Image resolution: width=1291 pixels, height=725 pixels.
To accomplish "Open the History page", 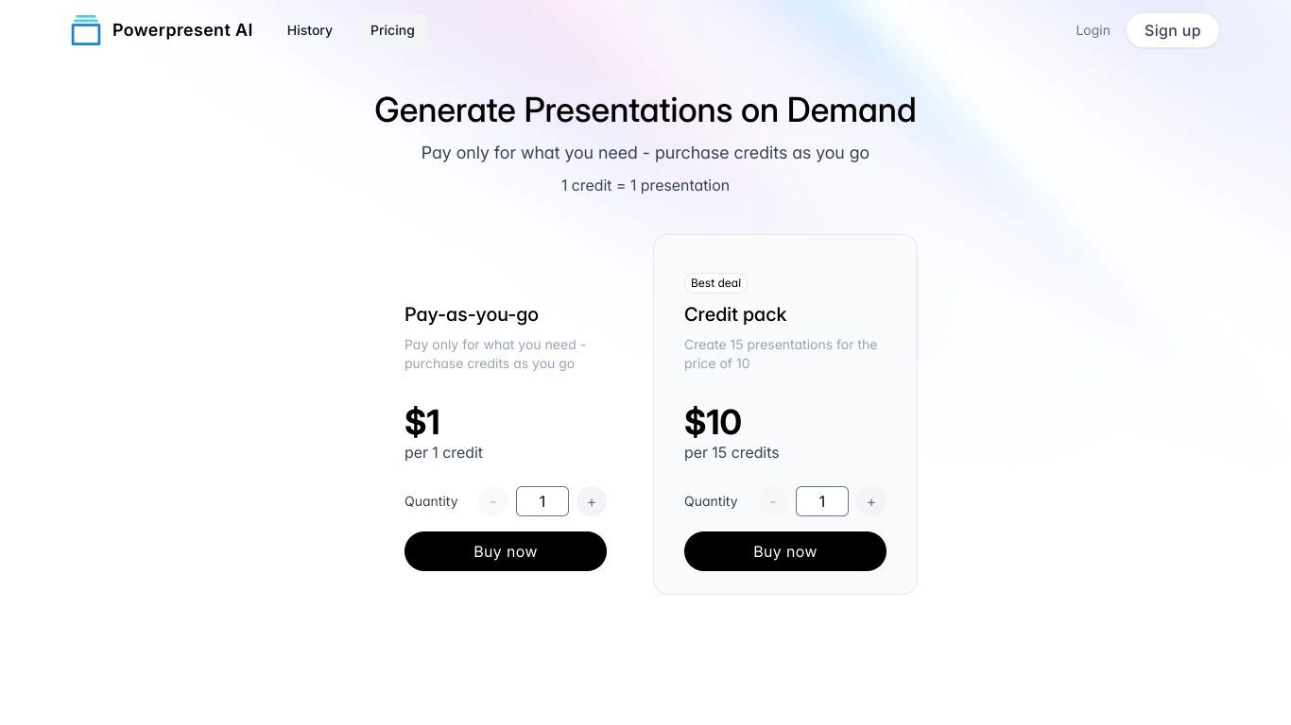I will (310, 30).
